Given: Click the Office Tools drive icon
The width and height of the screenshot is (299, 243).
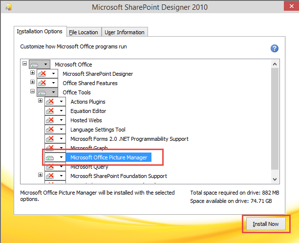Looking at the screenshot, I should (43, 92).
